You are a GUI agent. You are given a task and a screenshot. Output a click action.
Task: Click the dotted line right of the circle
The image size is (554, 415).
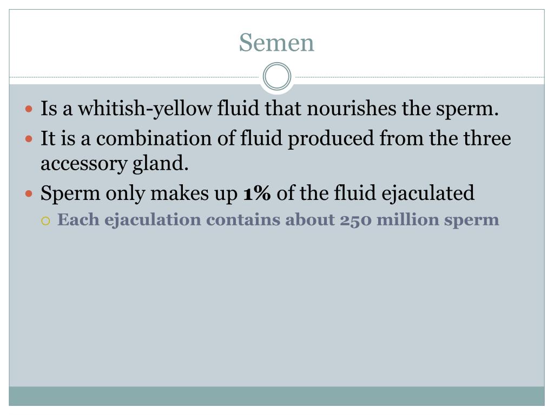[420, 77]
